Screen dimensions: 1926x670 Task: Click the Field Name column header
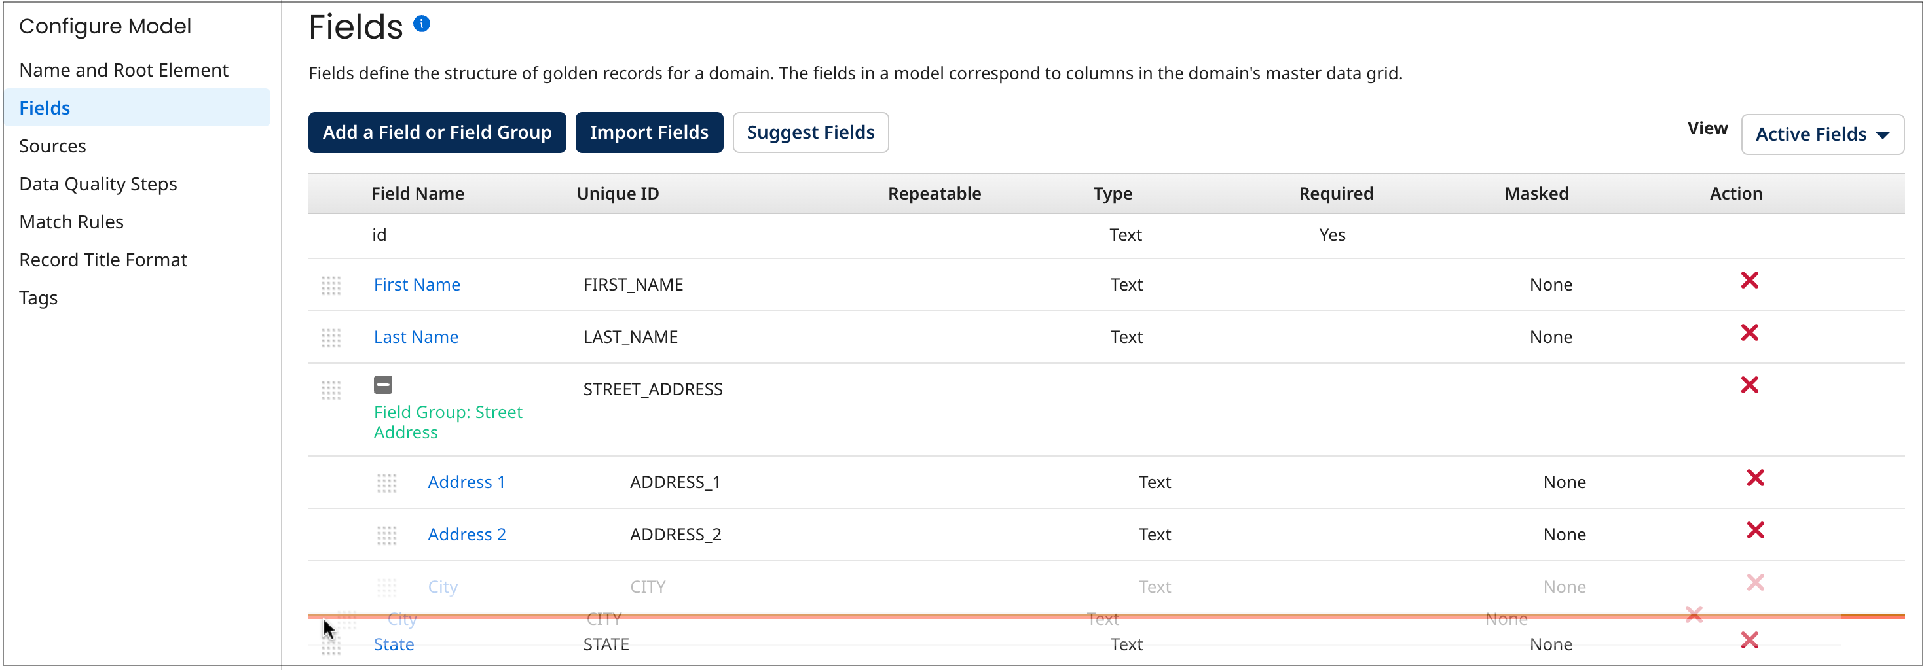click(x=417, y=194)
